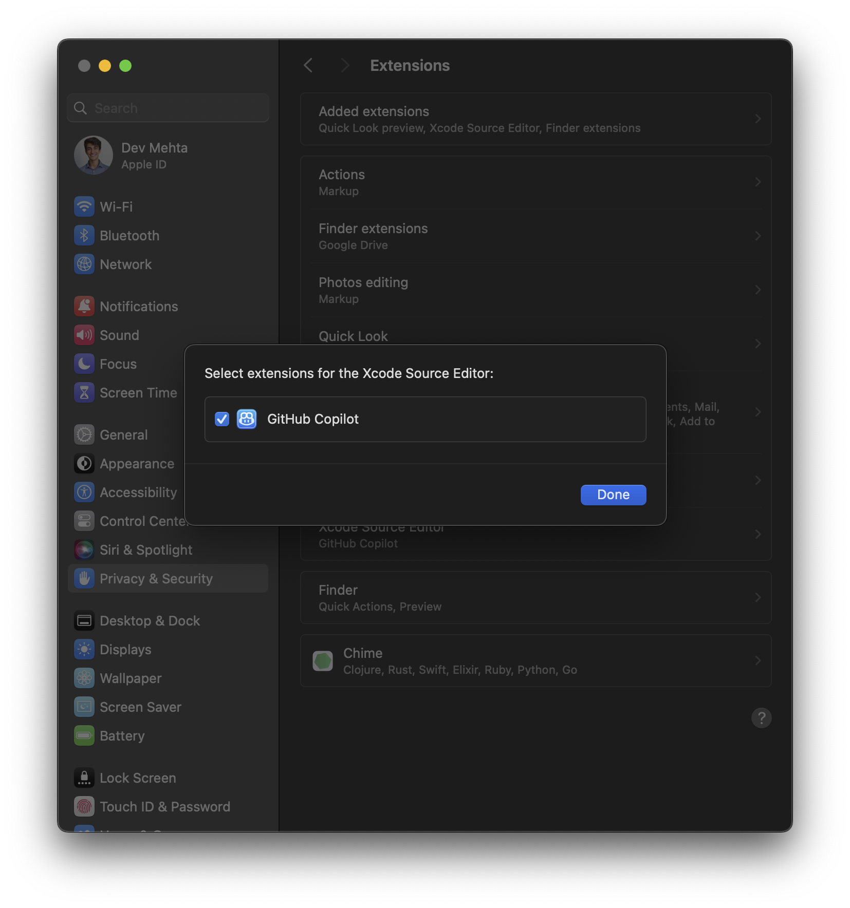Expand the Xcode Source Editor row chevron
Image resolution: width=850 pixels, height=908 pixels.
757,534
